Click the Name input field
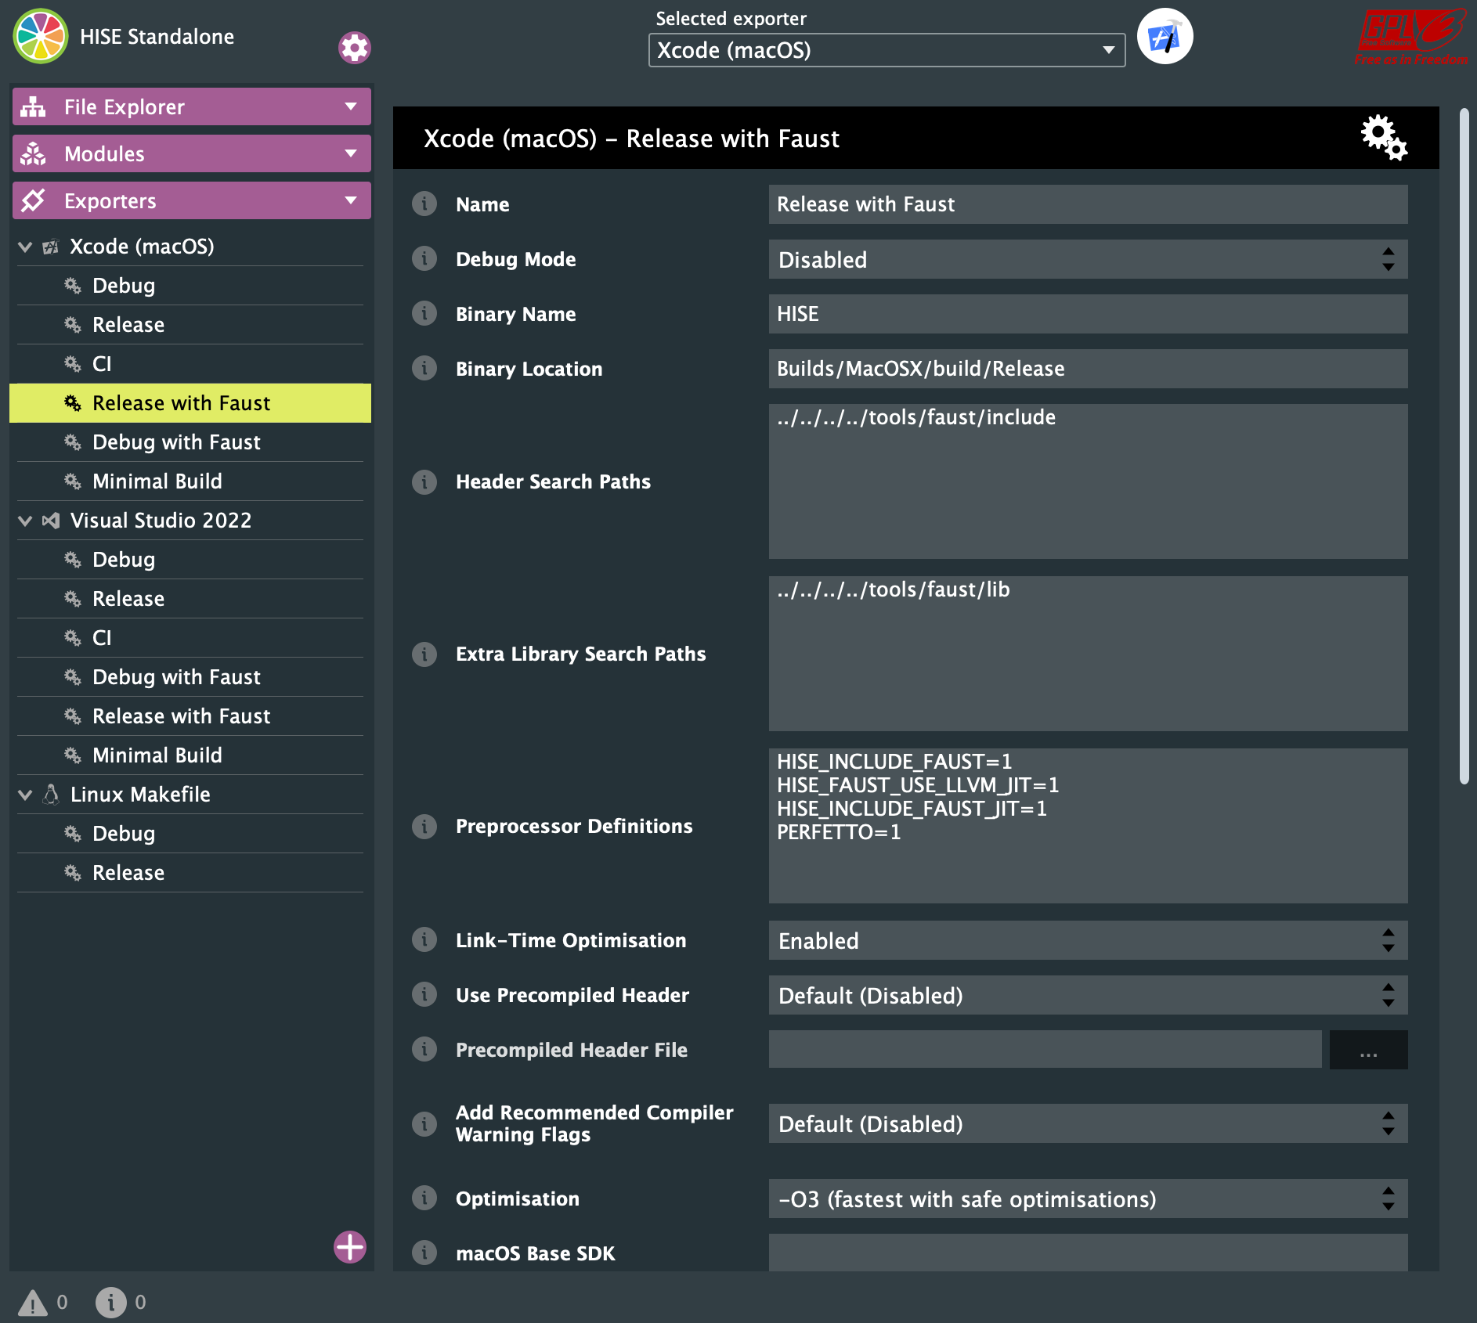The height and width of the screenshot is (1323, 1477). click(x=1088, y=204)
